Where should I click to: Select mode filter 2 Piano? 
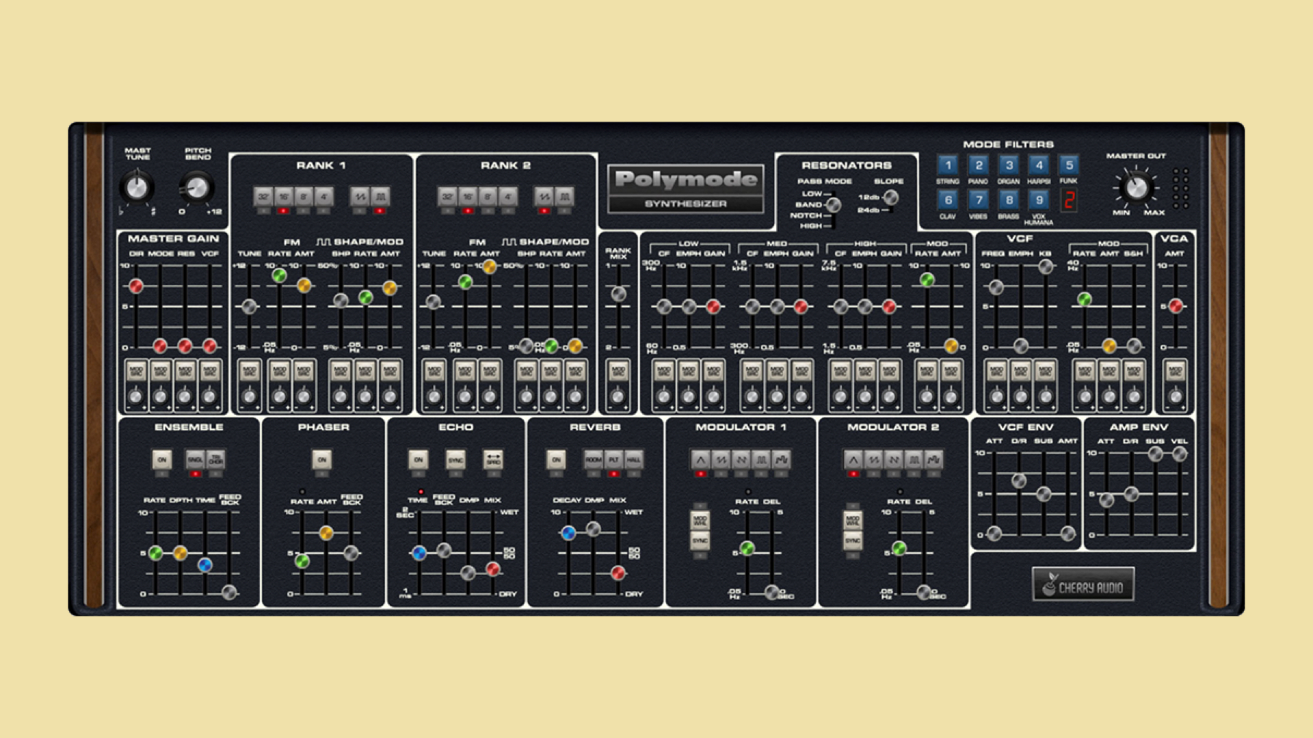pos(979,165)
